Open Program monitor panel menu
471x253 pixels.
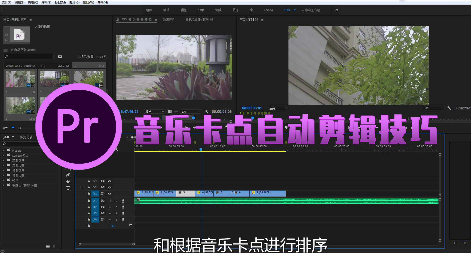262,19
